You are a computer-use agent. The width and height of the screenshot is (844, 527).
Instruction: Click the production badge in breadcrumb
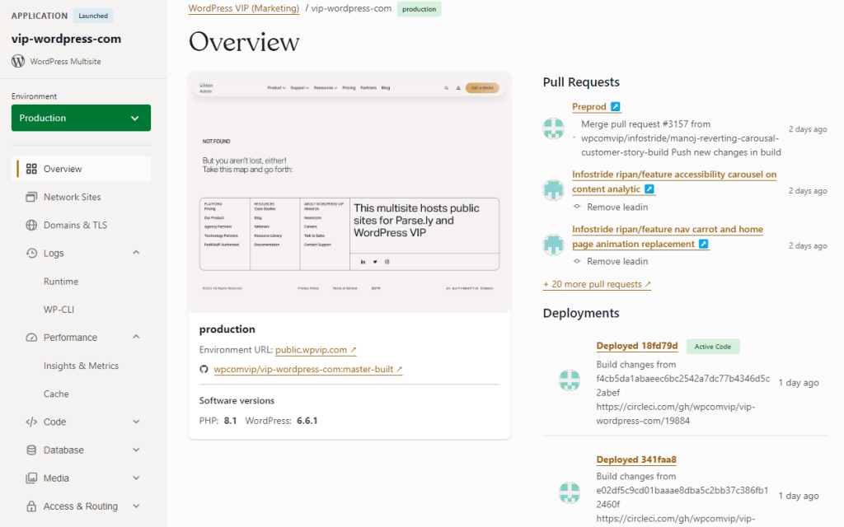pos(419,9)
